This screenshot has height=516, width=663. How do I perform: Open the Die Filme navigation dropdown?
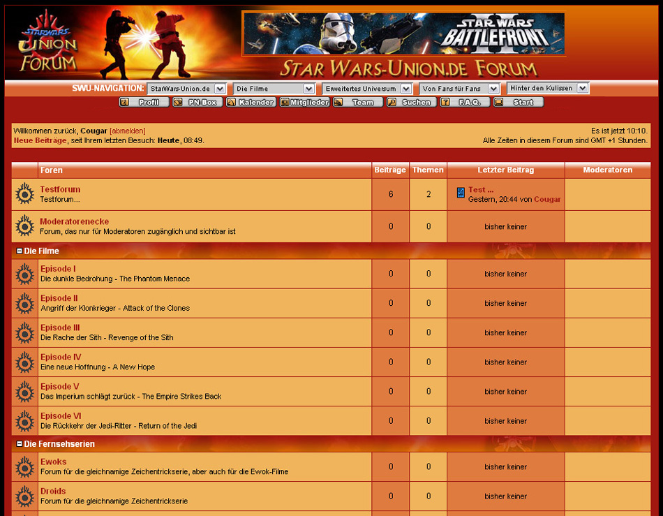point(274,89)
